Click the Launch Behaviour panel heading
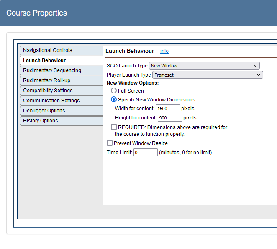The width and height of the screenshot is (277, 249). click(130, 51)
